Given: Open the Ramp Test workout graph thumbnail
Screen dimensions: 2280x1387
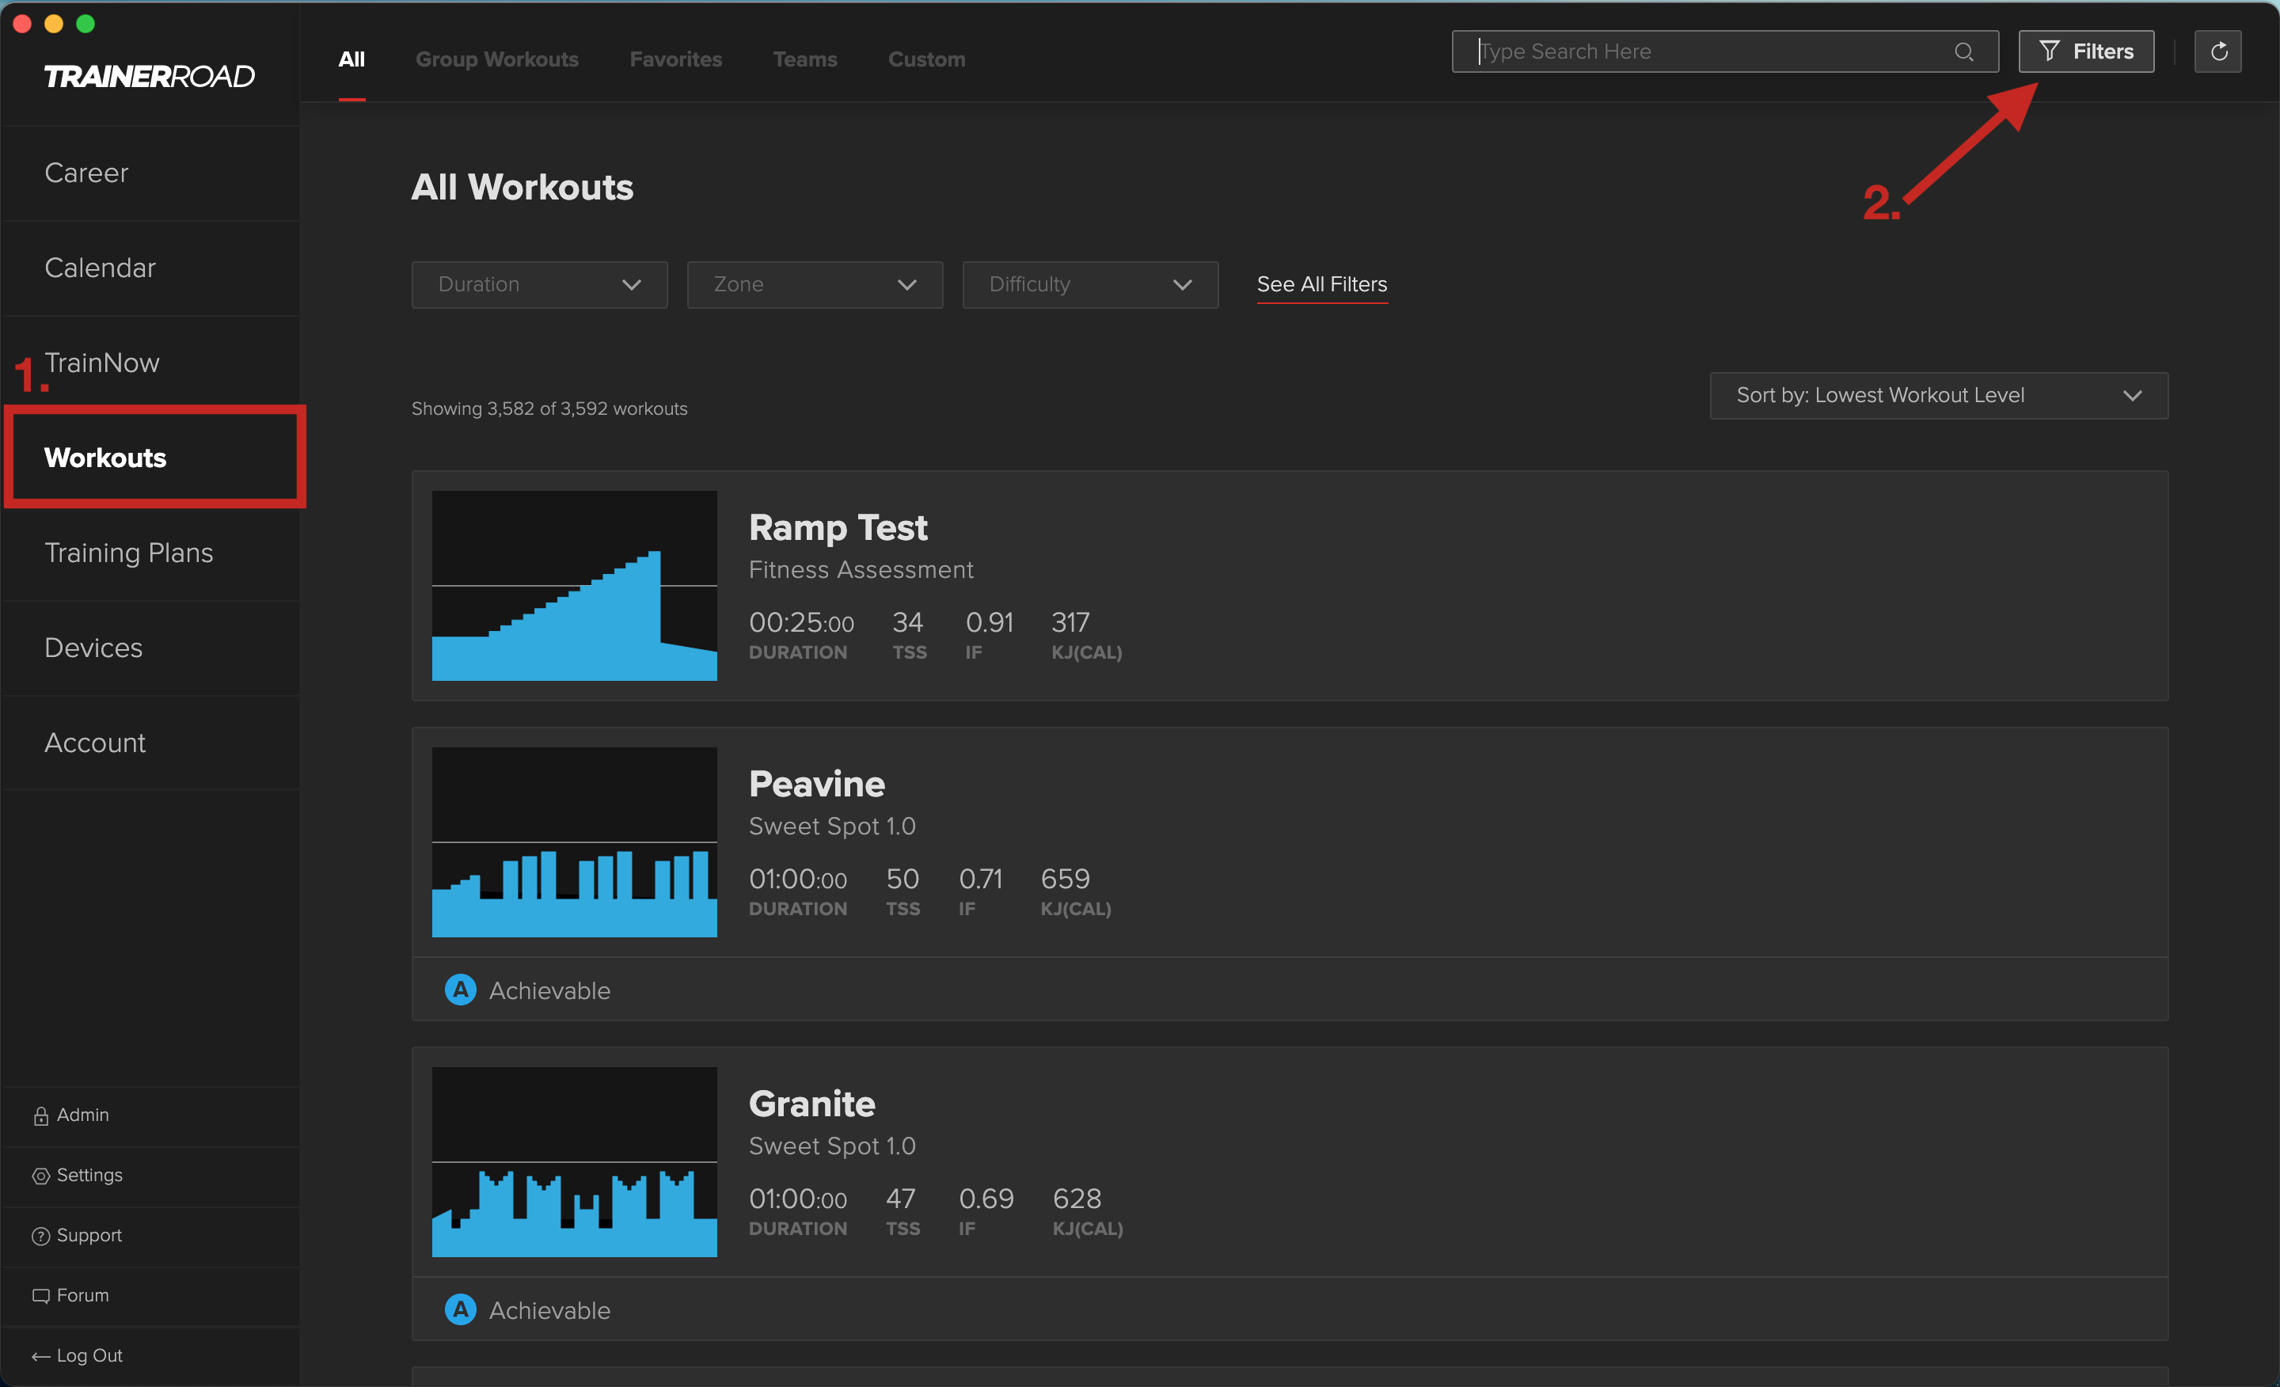Looking at the screenshot, I should pyautogui.click(x=575, y=586).
